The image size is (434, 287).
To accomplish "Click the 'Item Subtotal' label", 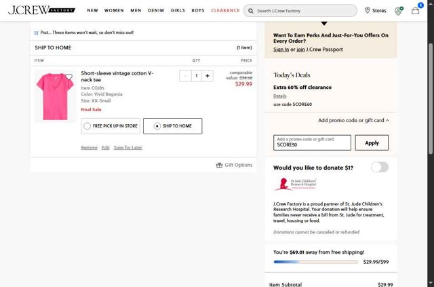I will 285,284.
